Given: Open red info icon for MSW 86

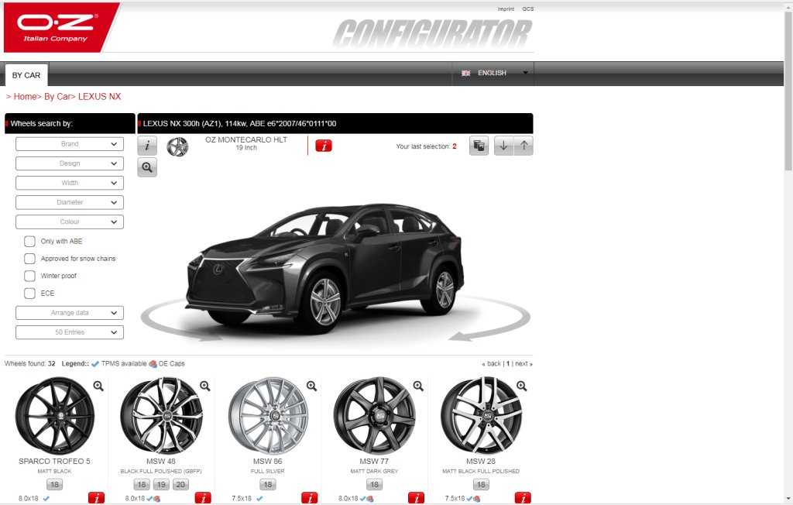Looking at the screenshot, I should (310, 498).
